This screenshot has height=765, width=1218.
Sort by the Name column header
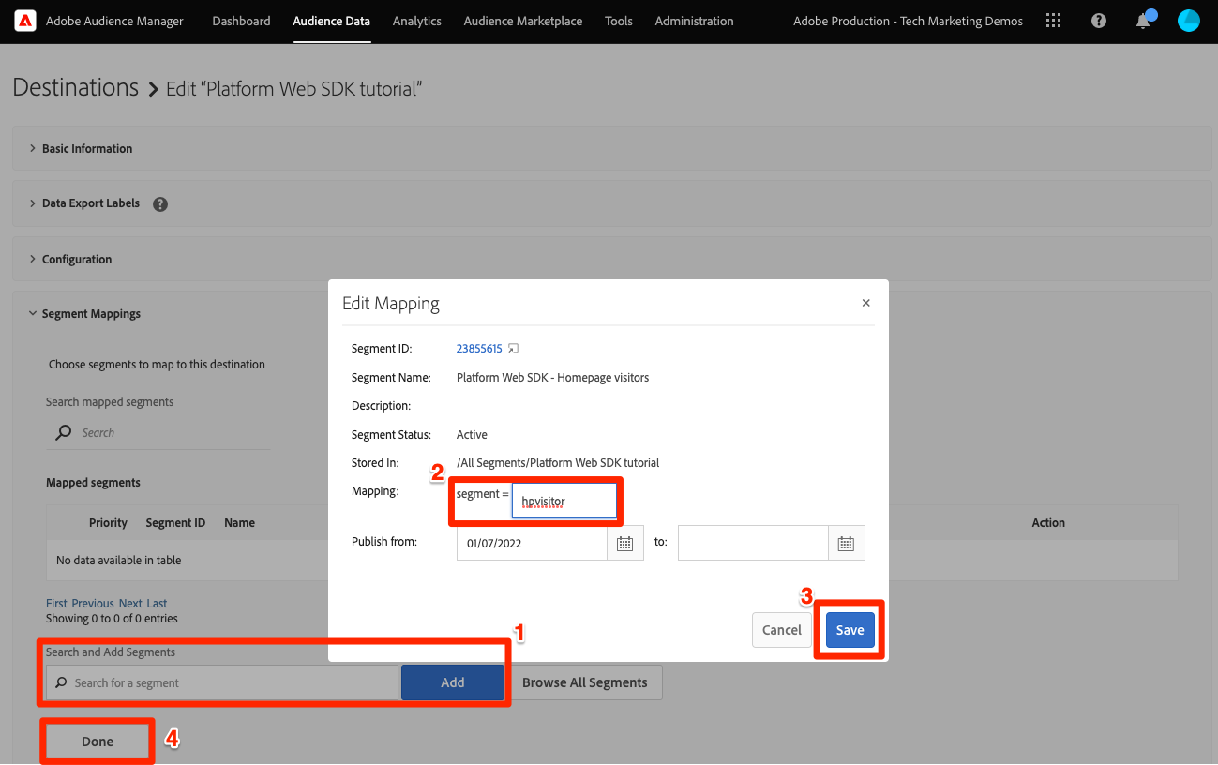tap(239, 523)
